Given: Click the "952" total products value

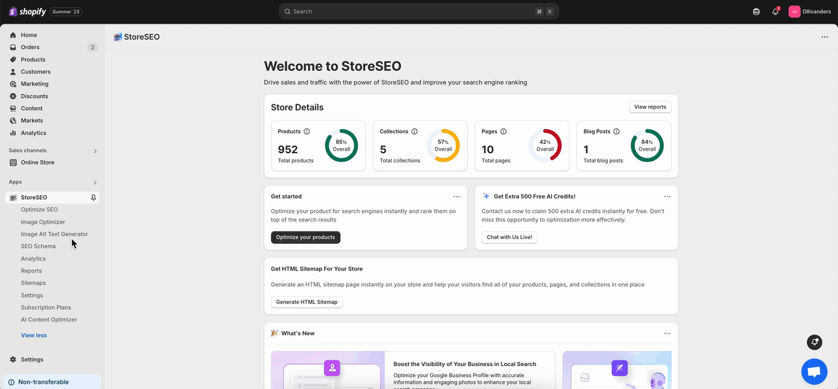Looking at the screenshot, I should click(288, 149).
